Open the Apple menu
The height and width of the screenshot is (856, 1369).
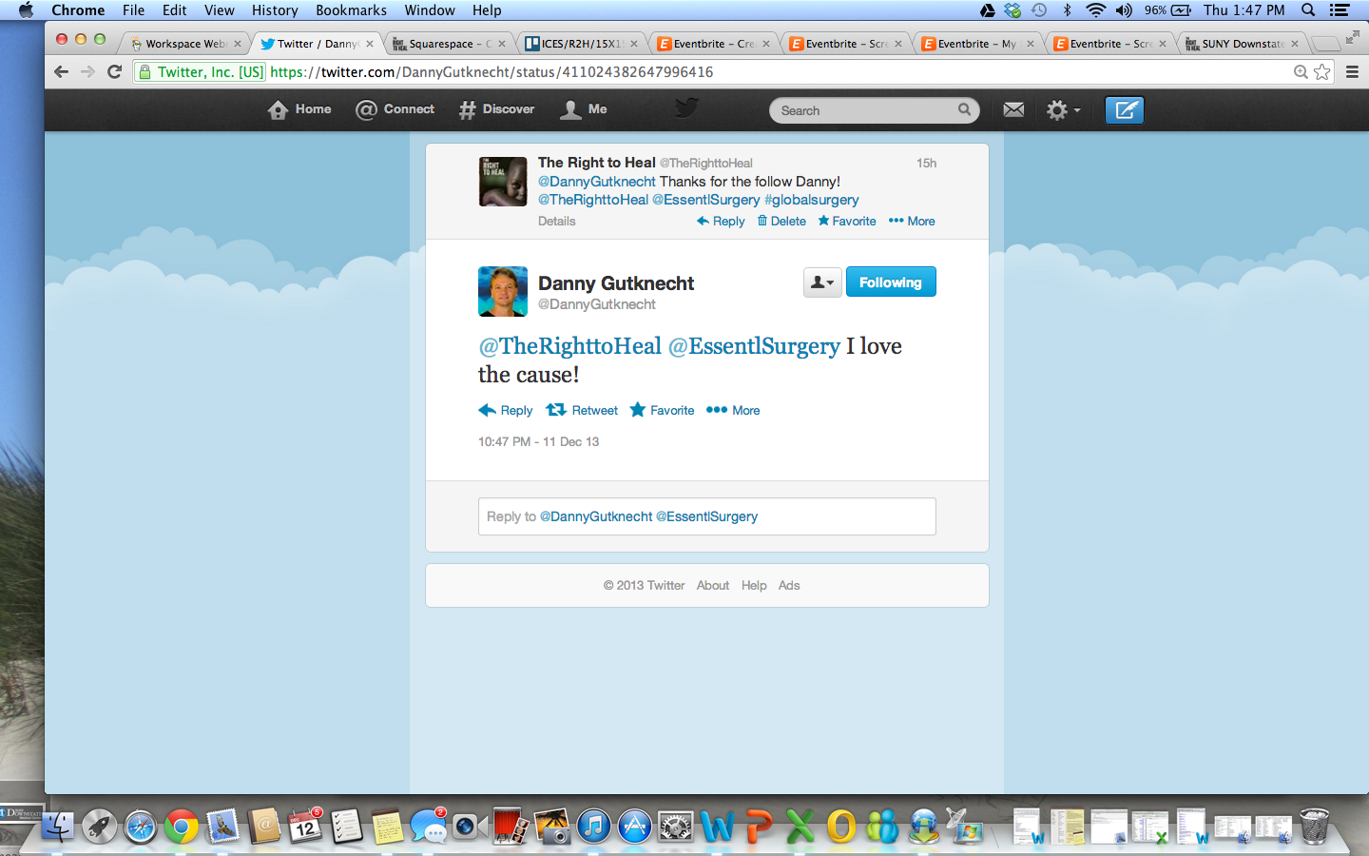tap(26, 10)
